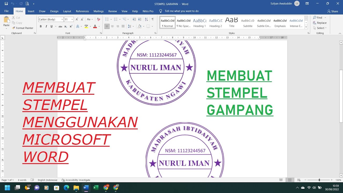Click the Tell me what you want to do field
Image resolution: width=343 pixels, height=193 pixels.
(x=182, y=11)
